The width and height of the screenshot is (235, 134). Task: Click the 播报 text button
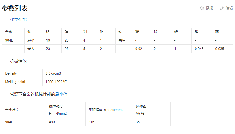point(209,8)
